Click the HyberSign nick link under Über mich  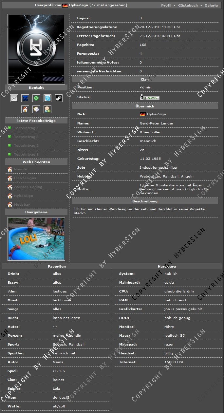pyautogui.click(x=157, y=114)
